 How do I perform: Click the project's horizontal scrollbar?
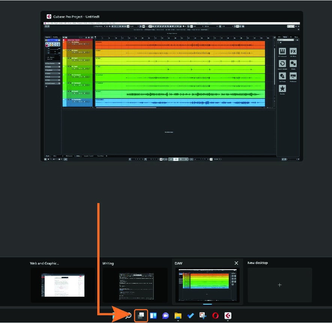[x=126, y=108]
